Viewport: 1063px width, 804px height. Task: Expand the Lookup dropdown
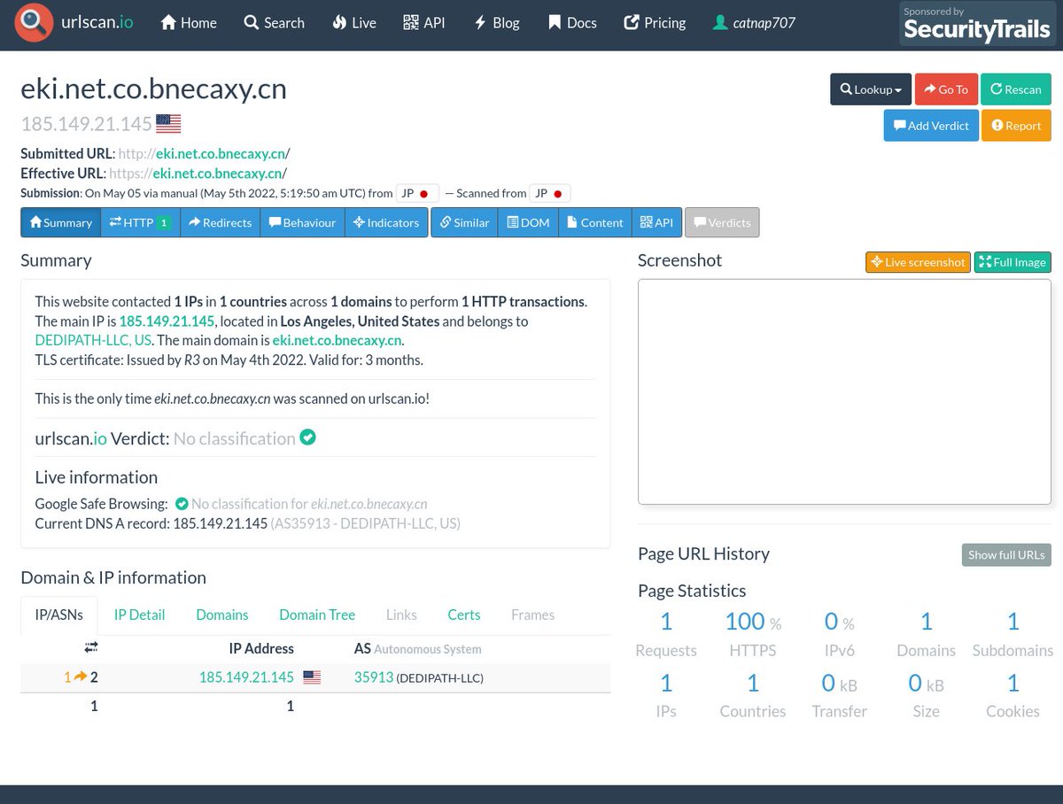(x=871, y=89)
